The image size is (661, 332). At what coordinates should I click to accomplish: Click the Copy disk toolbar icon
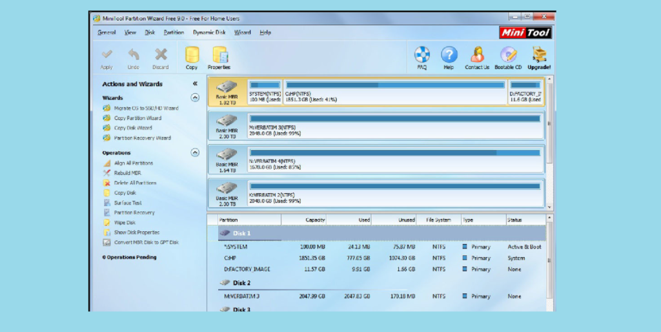click(192, 55)
